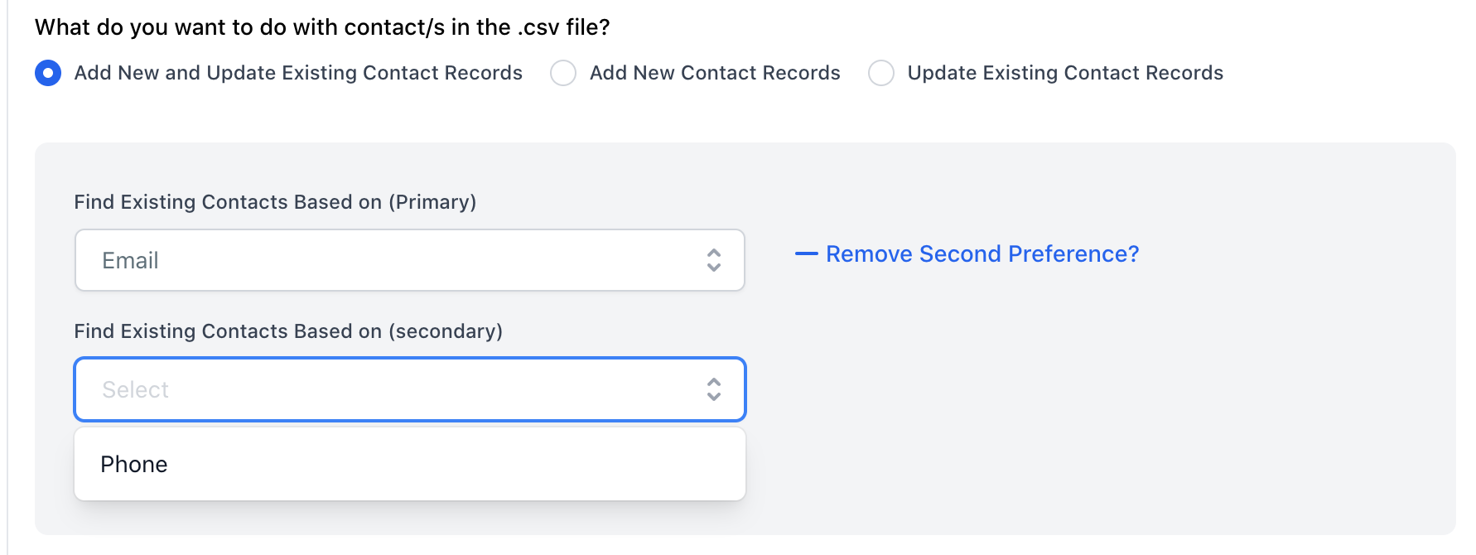This screenshot has width=1476, height=555.
Task: Click the up-down chevron in the Email dropdown
Action: 713,260
